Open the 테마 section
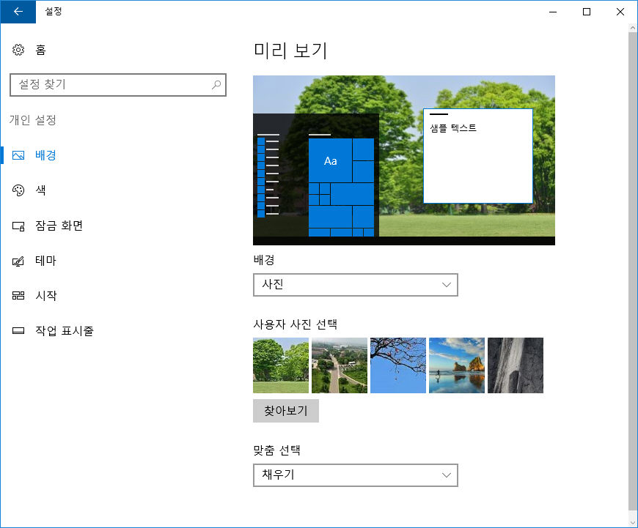 click(45, 261)
